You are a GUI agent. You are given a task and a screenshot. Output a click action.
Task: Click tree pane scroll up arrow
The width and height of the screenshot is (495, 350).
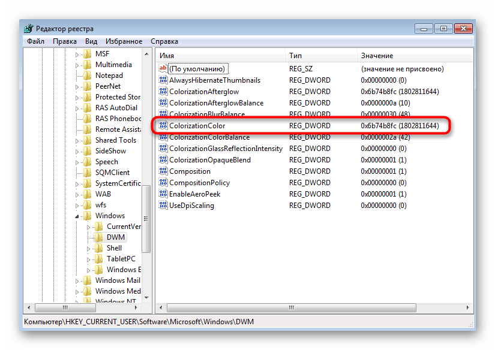146,54
